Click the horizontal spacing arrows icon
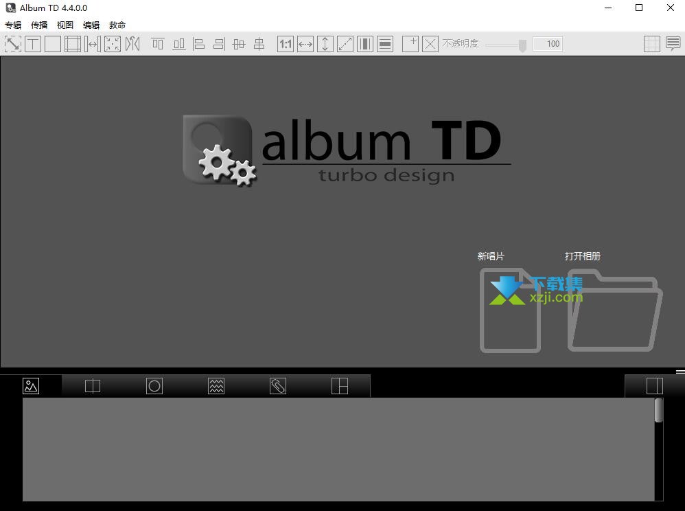 coord(93,44)
